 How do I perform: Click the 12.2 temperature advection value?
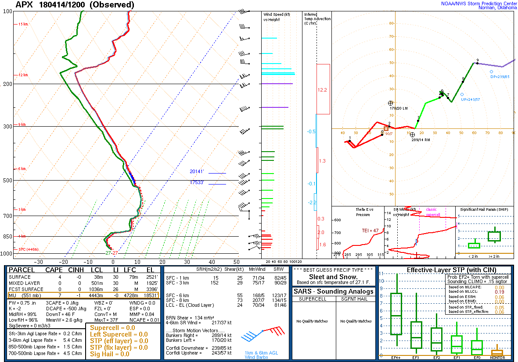[322, 90]
